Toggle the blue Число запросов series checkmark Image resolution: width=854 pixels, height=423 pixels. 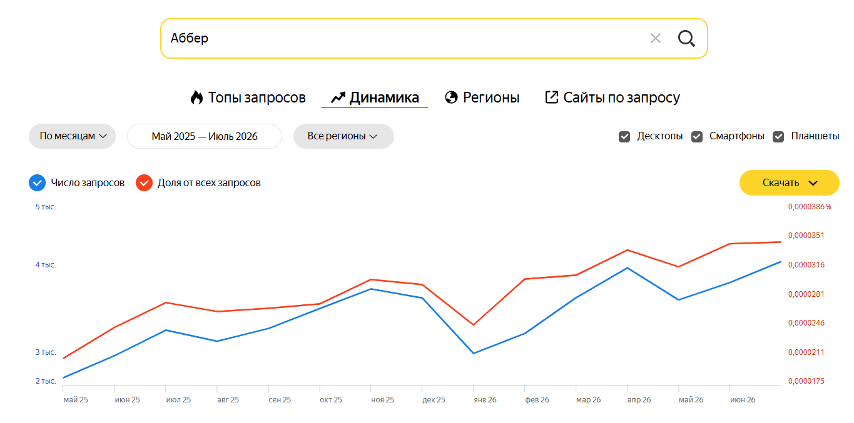click(38, 182)
